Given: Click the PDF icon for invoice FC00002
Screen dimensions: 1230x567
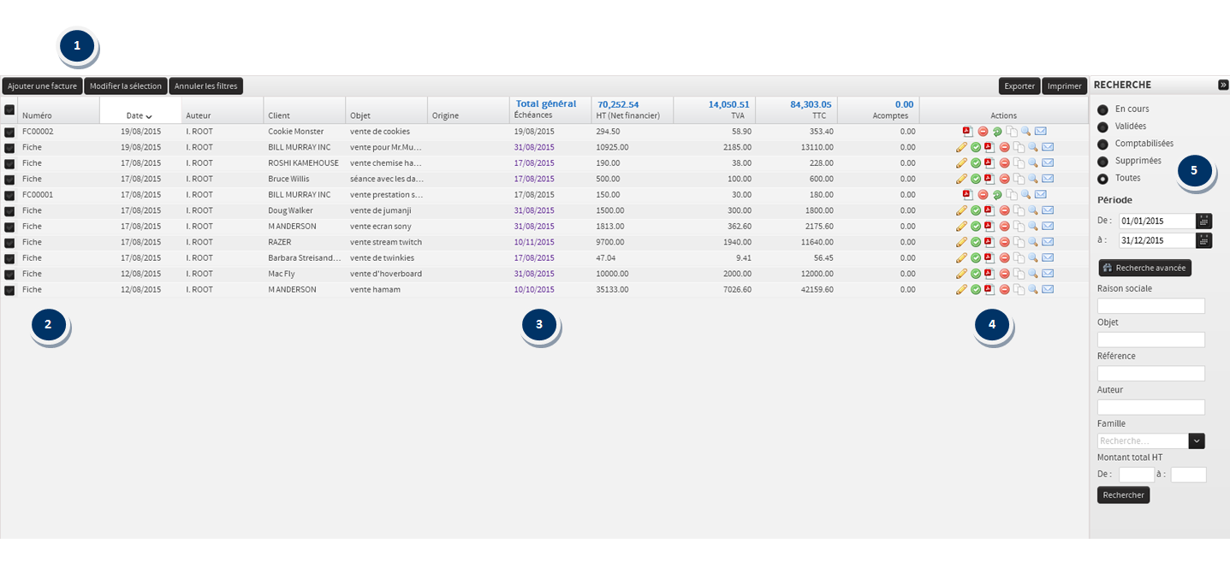Looking at the screenshot, I should (x=967, y=132).
